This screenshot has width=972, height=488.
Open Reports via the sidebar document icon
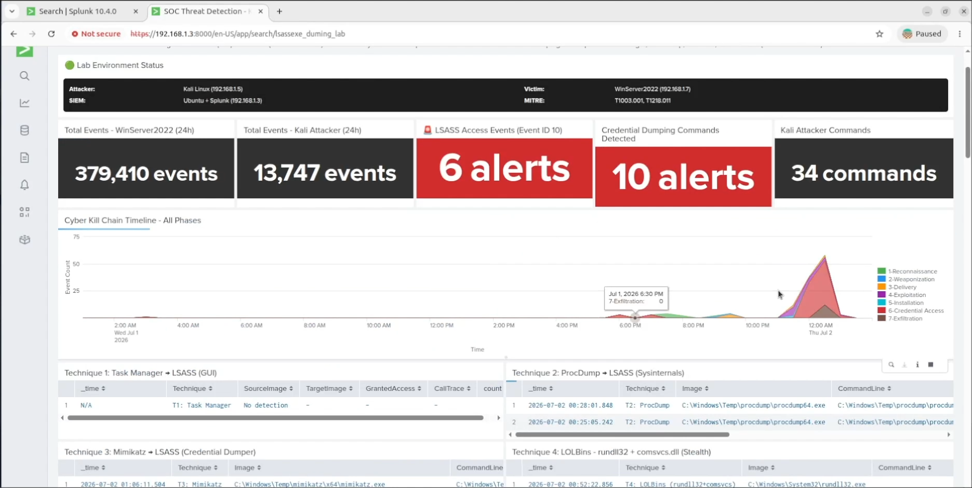24,158
